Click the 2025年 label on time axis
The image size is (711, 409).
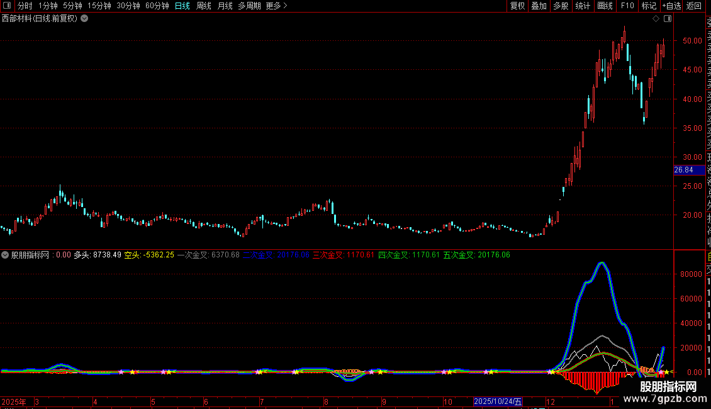[x=14, y=401]
